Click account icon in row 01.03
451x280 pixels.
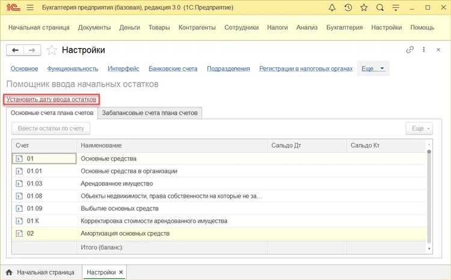[x=19, y=183]
